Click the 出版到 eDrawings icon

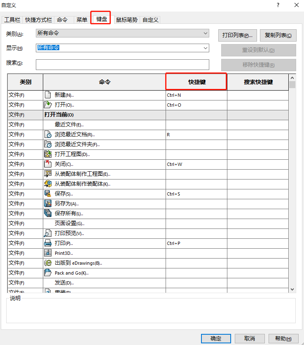pos(48,263)
